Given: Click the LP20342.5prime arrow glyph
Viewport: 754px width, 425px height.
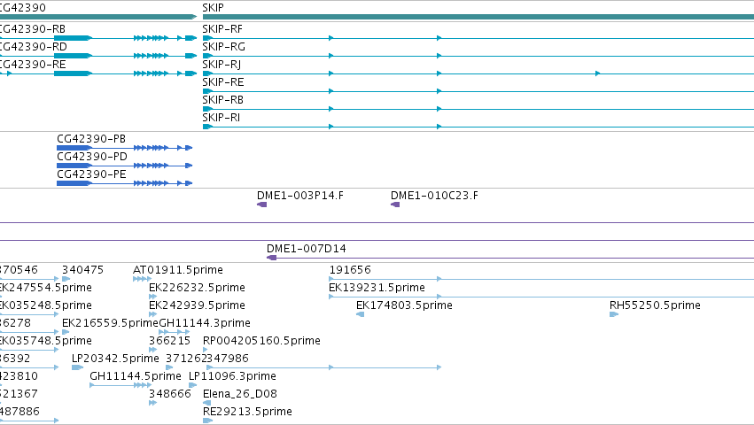Looking at the screenshot, I should (x=77, y=367).
